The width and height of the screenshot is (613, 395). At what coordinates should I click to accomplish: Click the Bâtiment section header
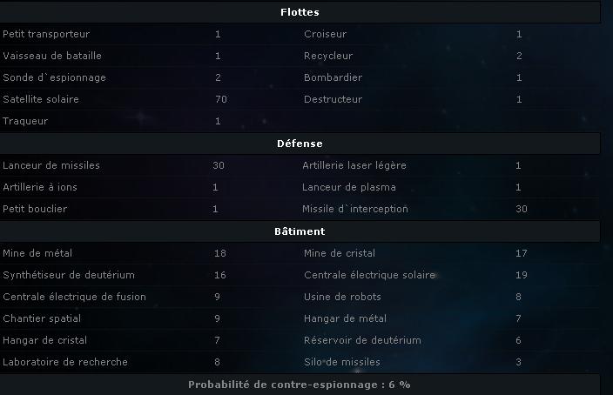(300, 231)
